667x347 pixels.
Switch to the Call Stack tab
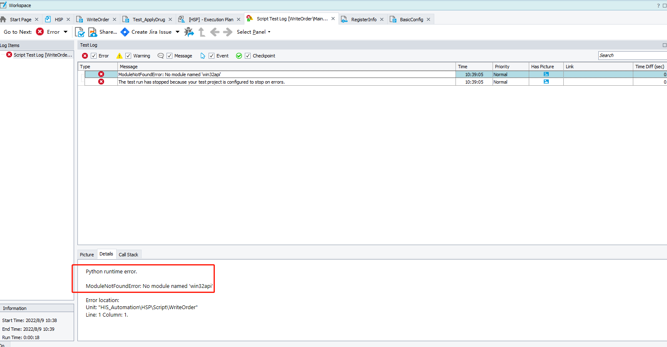point(128,255)
